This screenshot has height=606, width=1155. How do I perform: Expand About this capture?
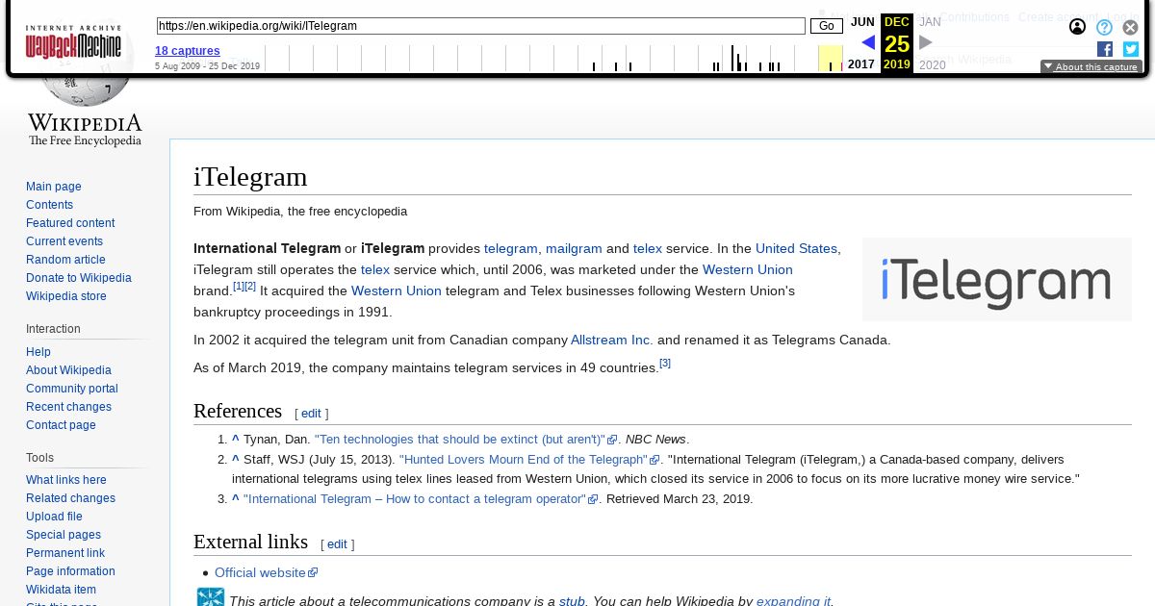click(1091, 67)
